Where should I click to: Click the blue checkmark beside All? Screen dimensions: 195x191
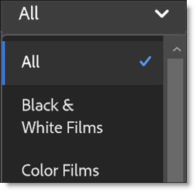145,61
